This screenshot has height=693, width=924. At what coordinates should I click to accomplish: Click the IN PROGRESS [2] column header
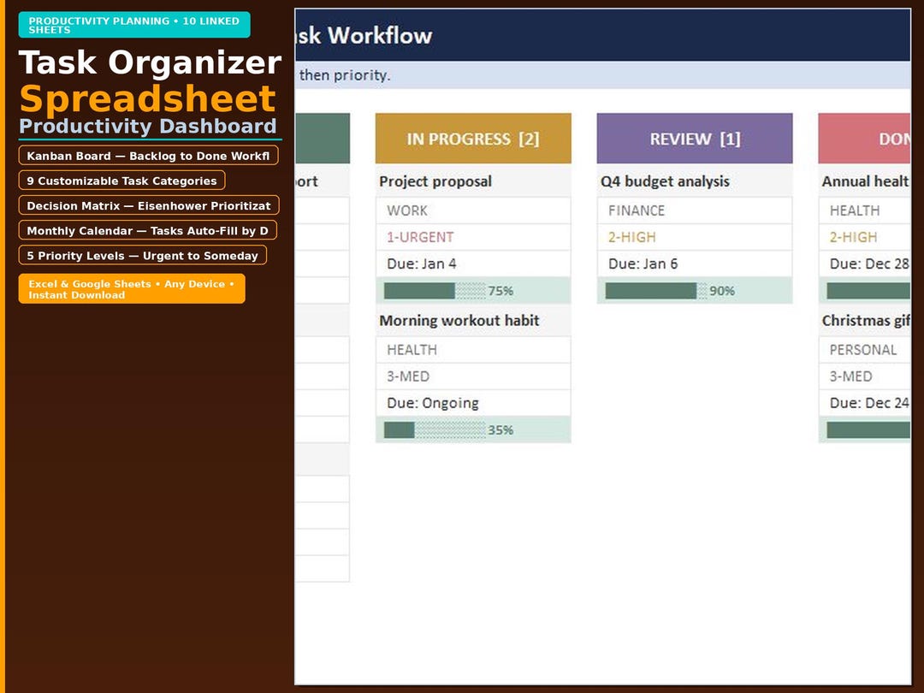click(x=473, y=139)
